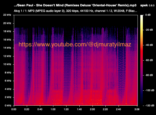Click the -120 dB level label
Screen dimensions: 156x115
point(150,106)
